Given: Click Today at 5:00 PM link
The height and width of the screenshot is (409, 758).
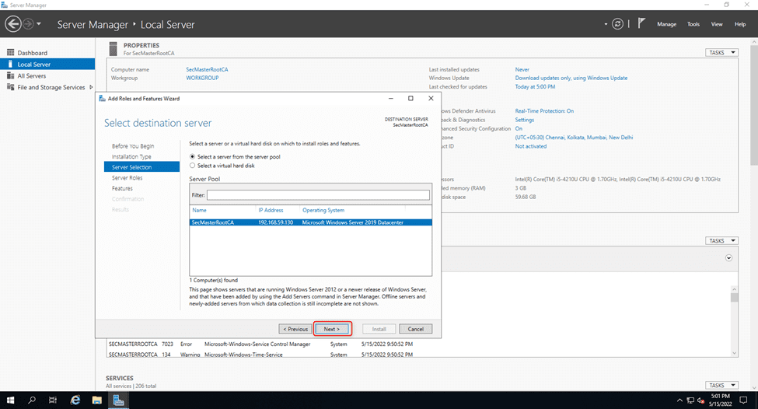Looking at the screenshot, I should (x=535, y=87).
